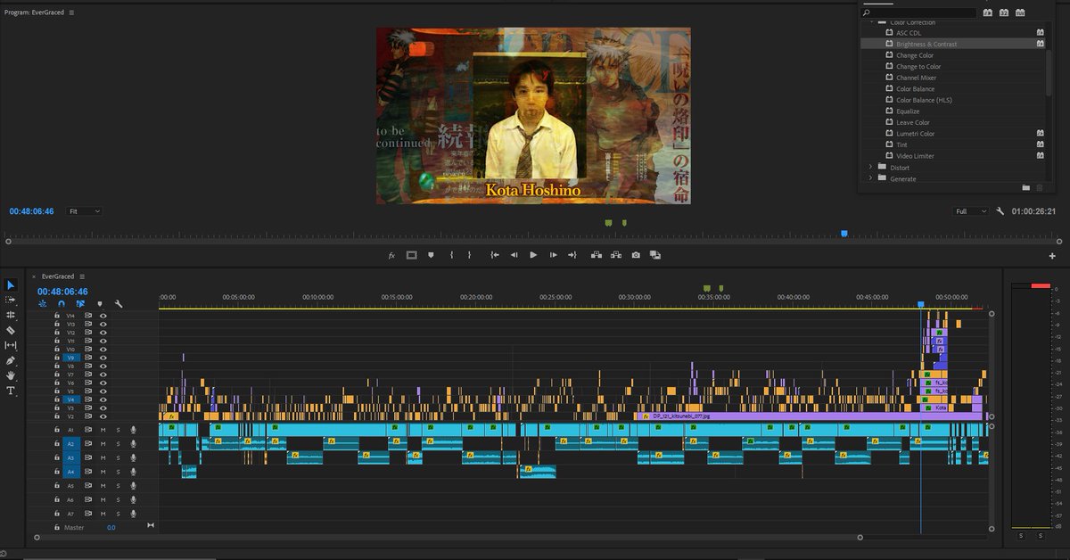
Task: Hide track V14 with eye icon
Action: tap(103, 316)
